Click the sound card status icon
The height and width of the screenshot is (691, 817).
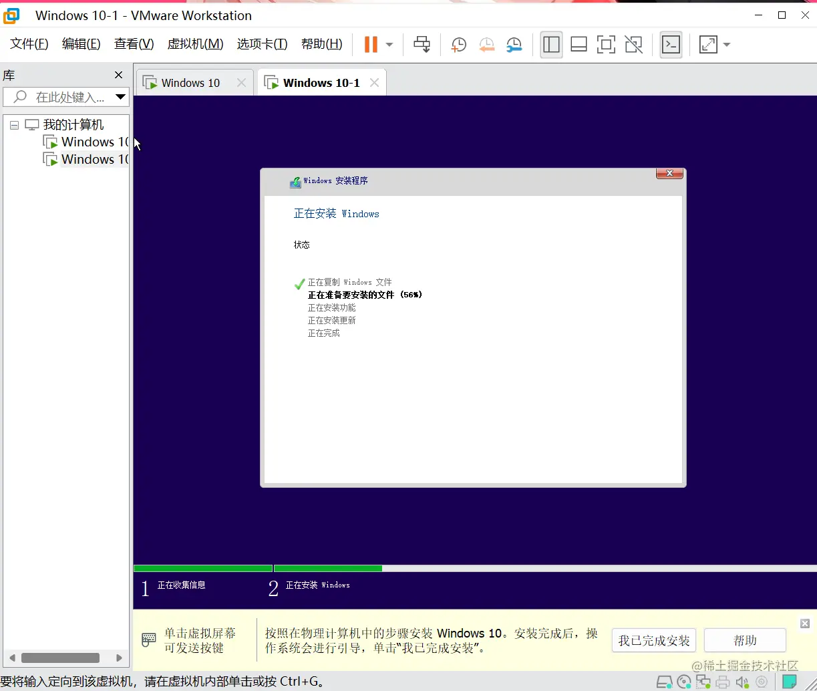coord(742,682)
